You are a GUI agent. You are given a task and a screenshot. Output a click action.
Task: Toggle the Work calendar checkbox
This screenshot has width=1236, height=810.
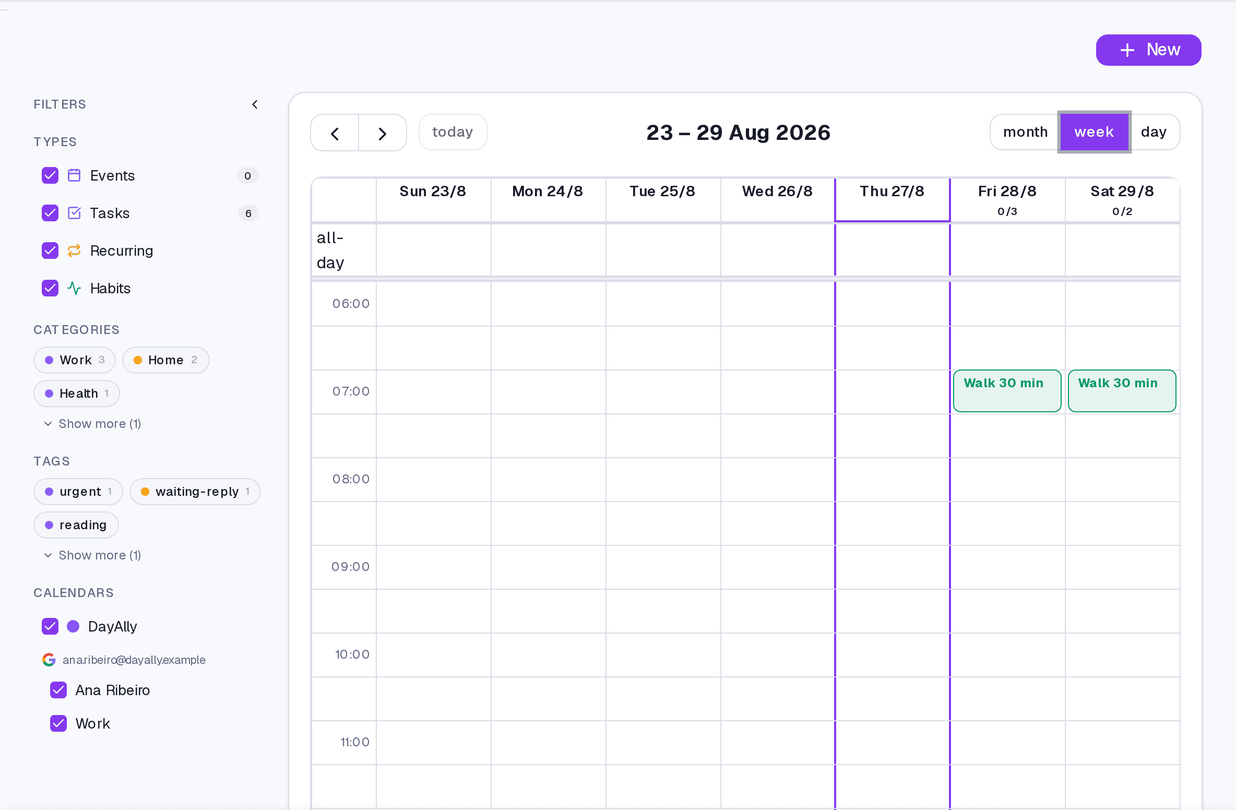pyautogui.click(x=58, y=723)
